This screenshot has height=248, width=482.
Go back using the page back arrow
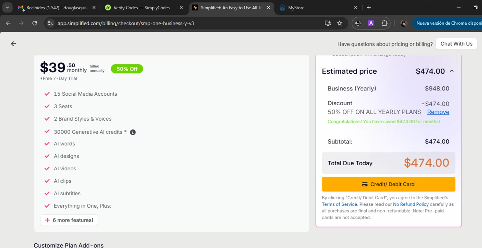click(x=13, y=44)
